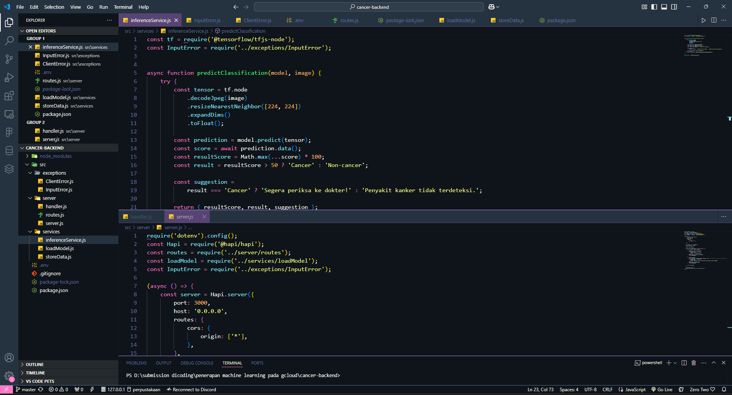This screenshot has width=732, height=395.
Task: Click Reconnect to Discord status item
Action: pyautogui.click(x=191, y=389)
